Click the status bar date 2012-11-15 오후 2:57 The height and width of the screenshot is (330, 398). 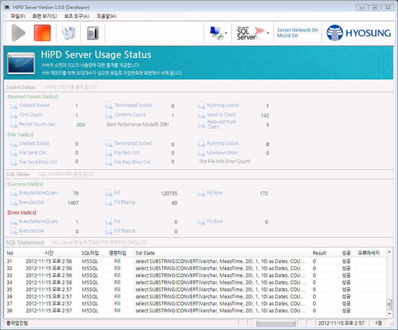click(341, 323)
